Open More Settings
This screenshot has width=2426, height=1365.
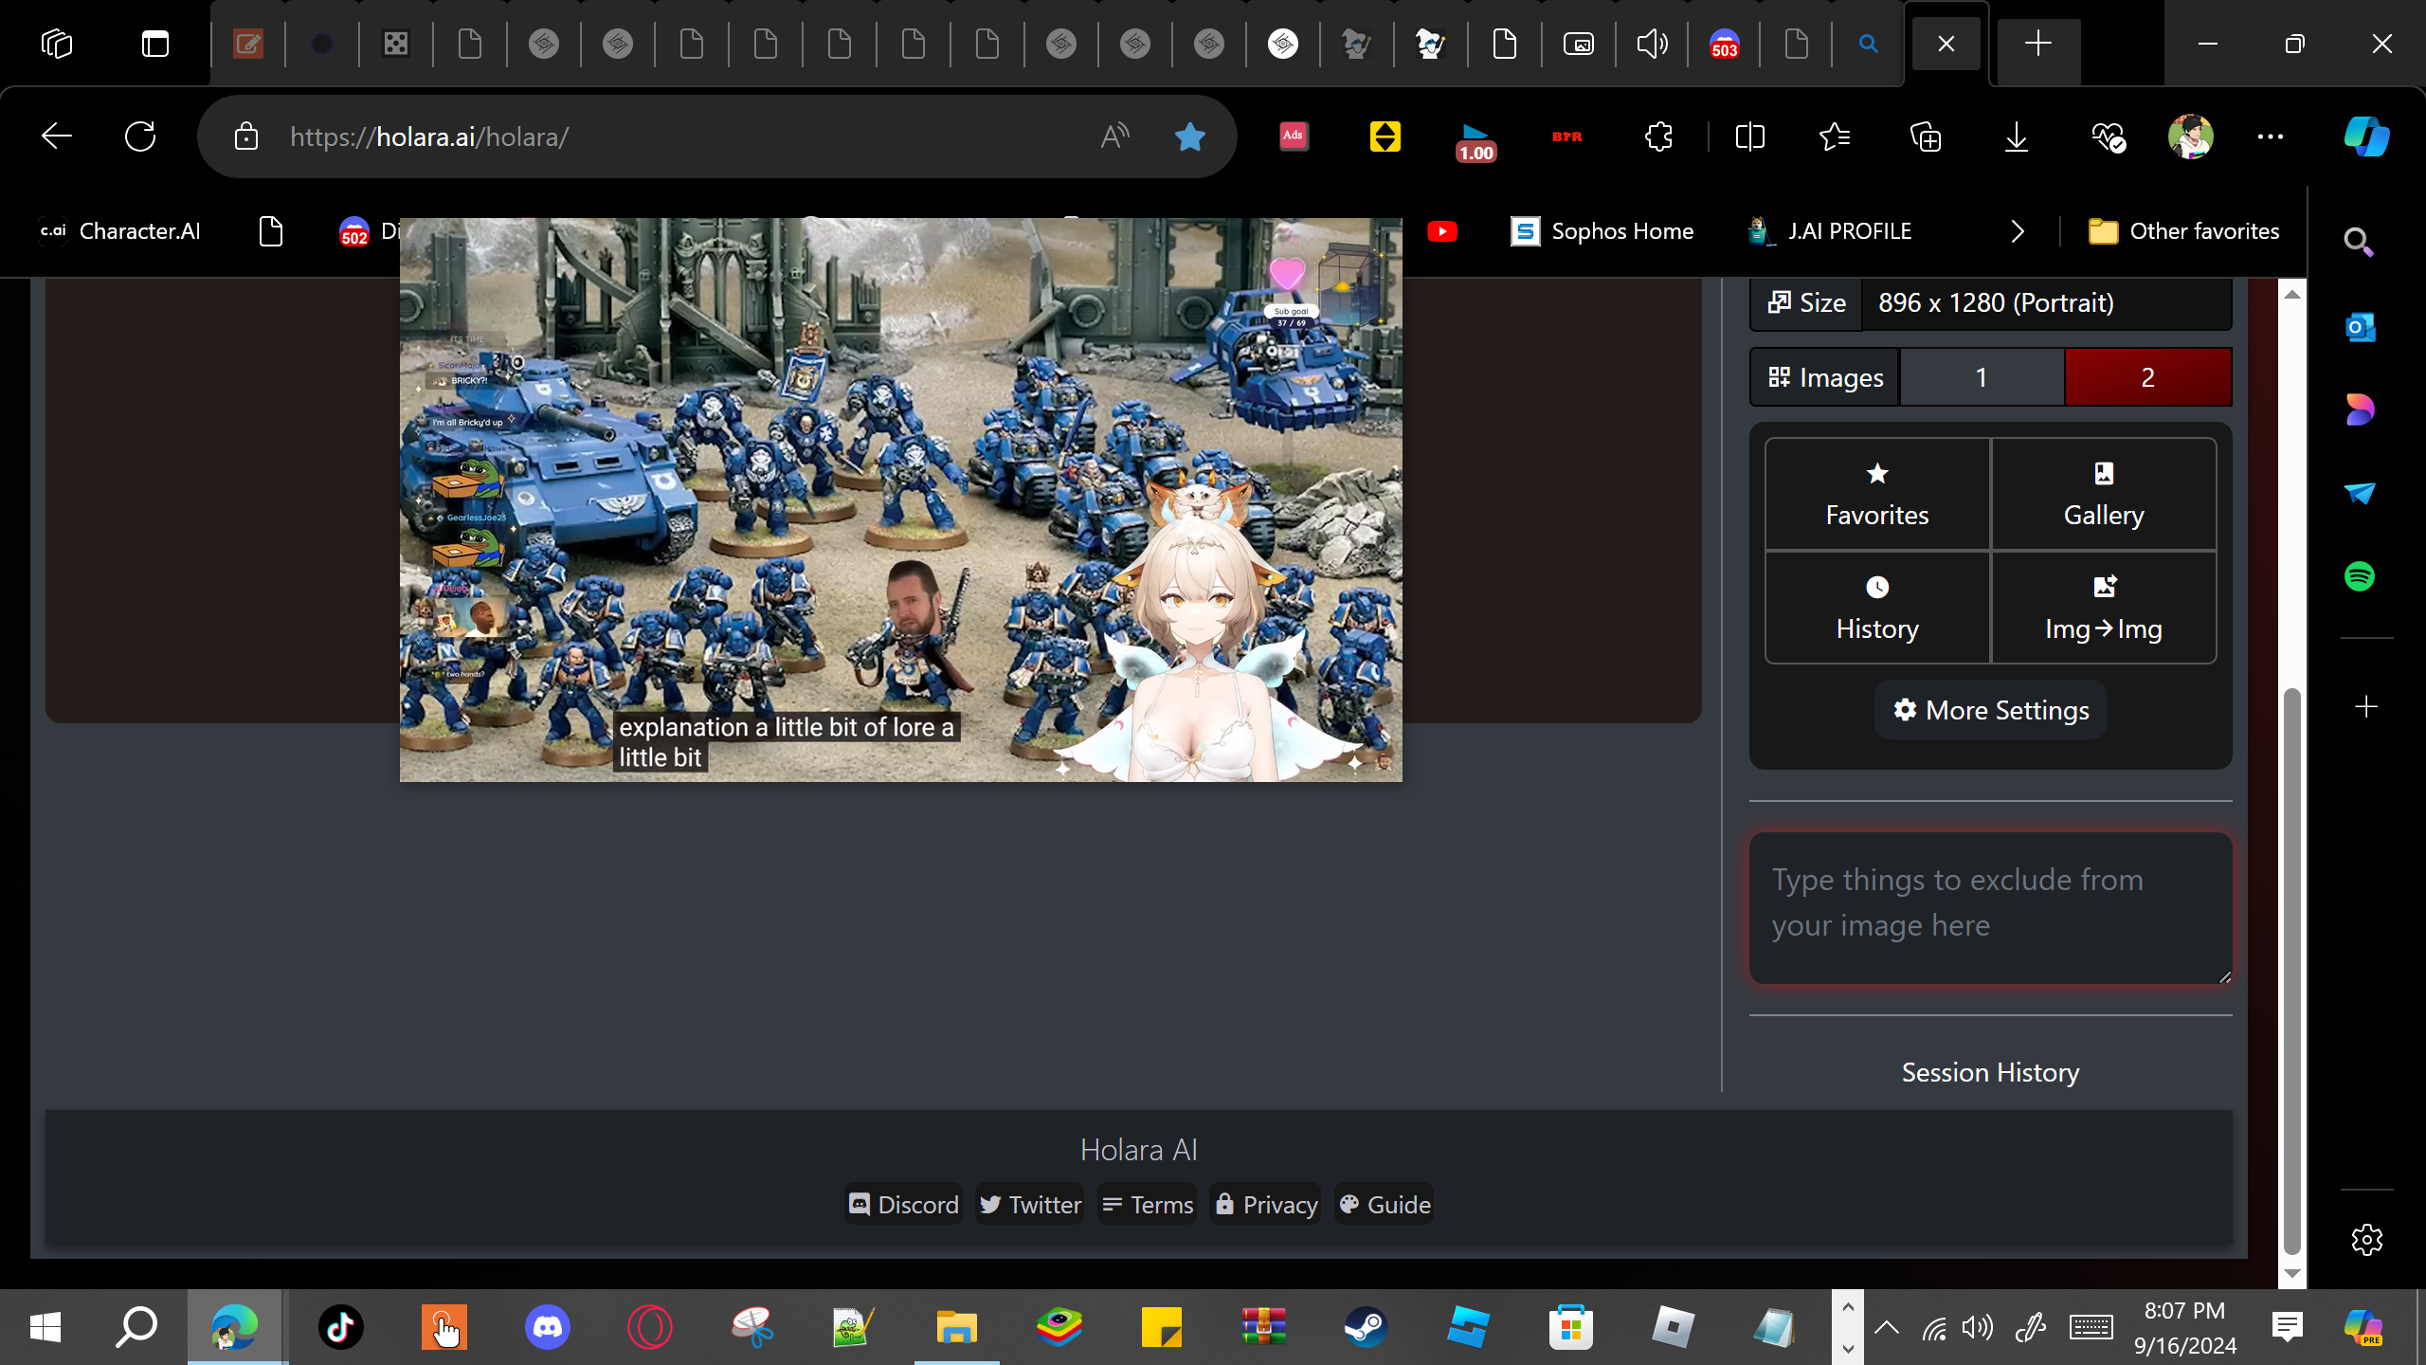(1990, 710)
